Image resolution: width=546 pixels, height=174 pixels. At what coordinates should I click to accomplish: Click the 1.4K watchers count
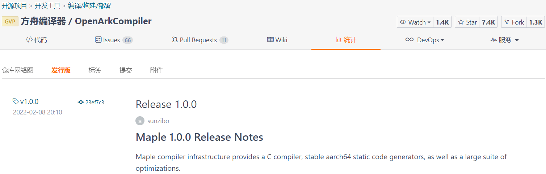click(442, 22)
